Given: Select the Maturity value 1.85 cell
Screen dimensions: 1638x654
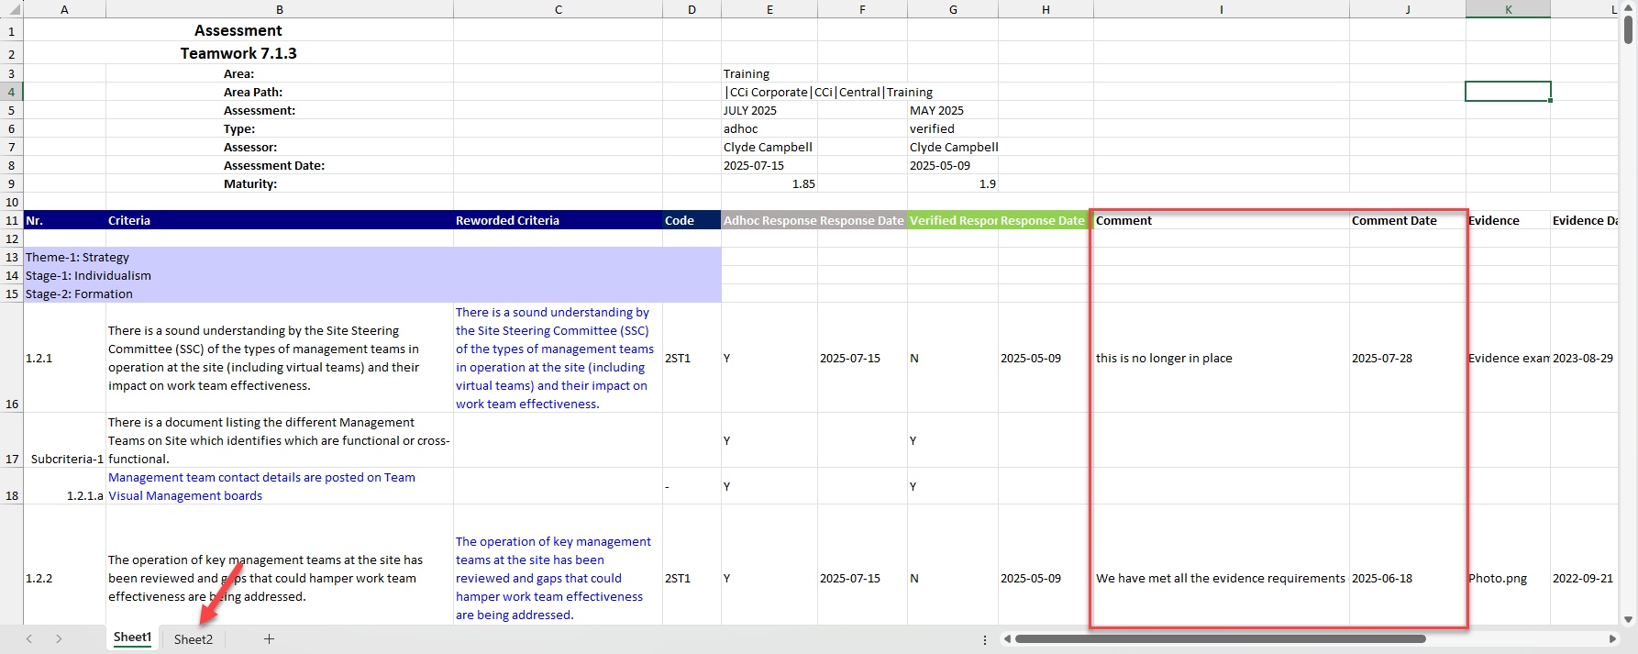Looking at the screenshot, I should (769, 183).
